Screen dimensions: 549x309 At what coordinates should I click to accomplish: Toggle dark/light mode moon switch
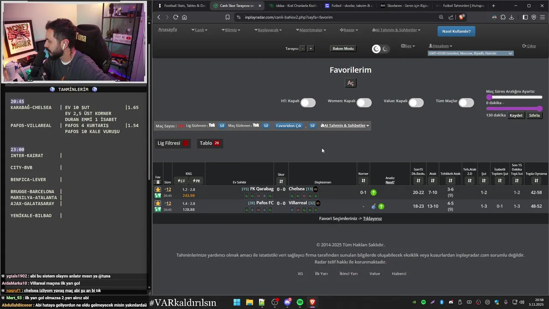coord(380,49)
